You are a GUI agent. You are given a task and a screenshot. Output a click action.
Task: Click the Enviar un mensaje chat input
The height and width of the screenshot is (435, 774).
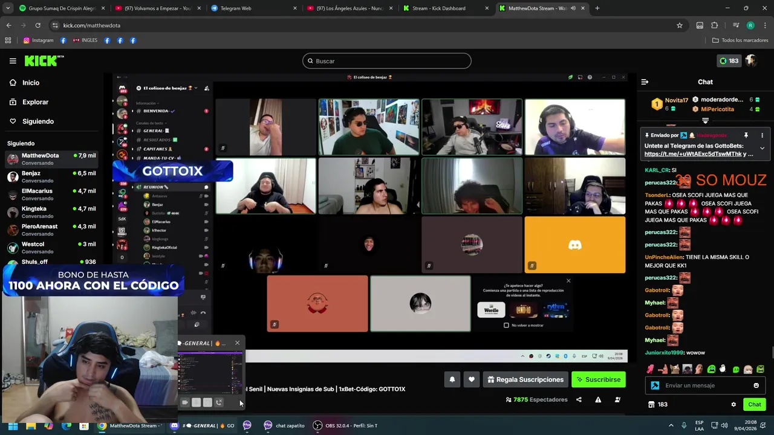click(x=705, y=385)
